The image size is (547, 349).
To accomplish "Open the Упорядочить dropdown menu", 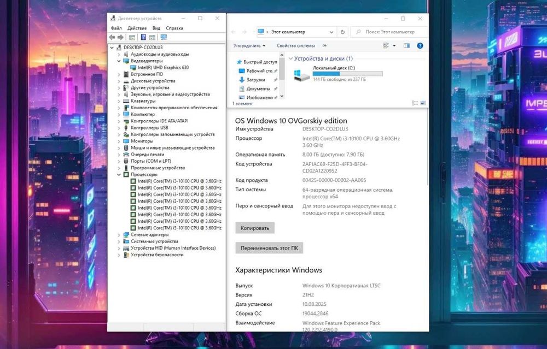I will (x=249, y=46).
